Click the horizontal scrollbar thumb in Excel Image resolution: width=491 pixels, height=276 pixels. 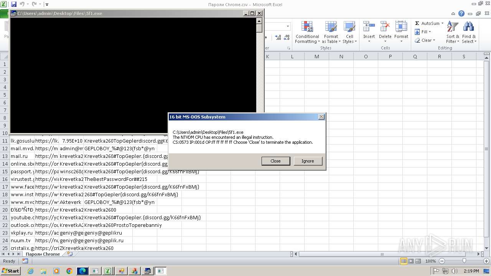click(x=382, y=254)
